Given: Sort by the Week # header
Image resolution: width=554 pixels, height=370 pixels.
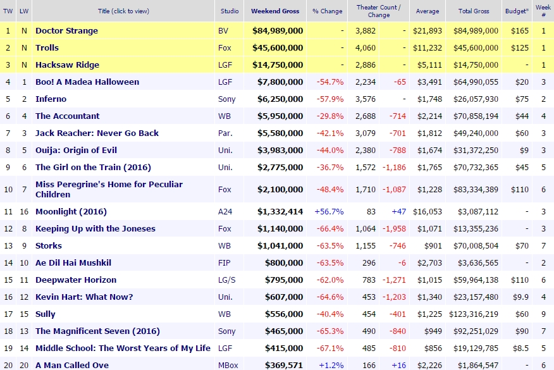Looking at the screenshot, I should pos(543,11).
